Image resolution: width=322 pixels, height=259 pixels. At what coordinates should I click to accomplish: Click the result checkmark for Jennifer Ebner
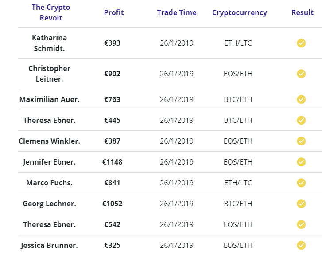pos(301,162)
